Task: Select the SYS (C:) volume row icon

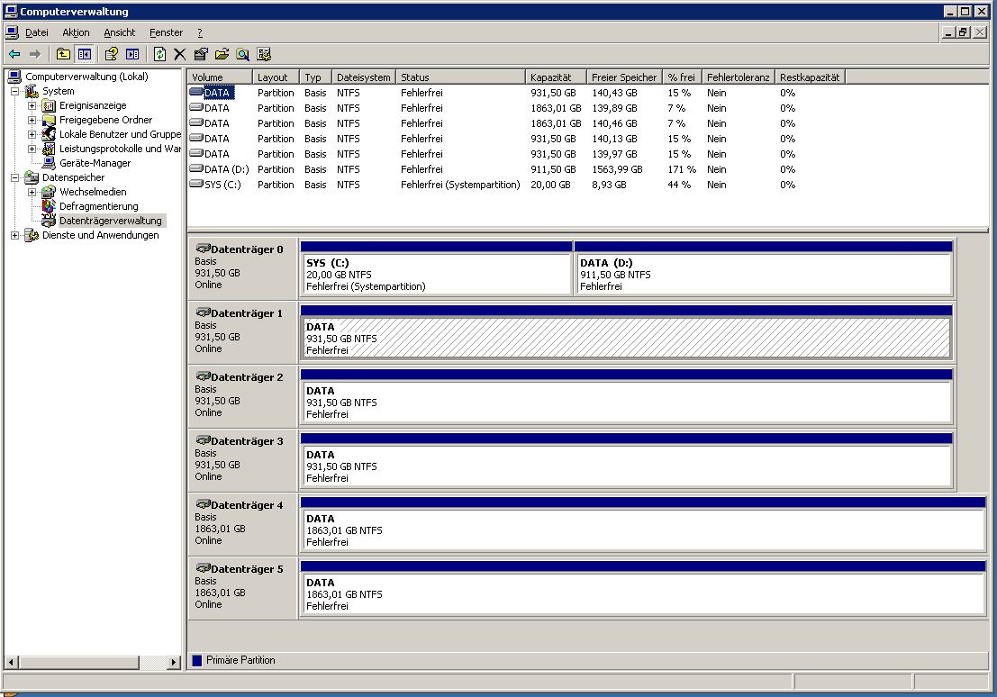Action: coord(196,185)
